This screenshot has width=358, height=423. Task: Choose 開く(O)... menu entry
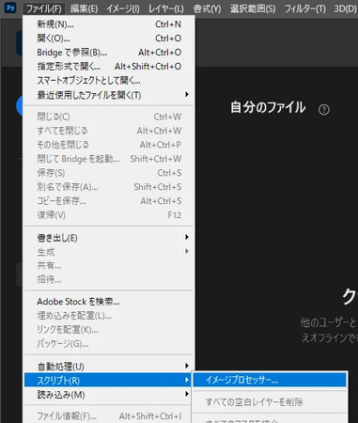click(109, 39)
